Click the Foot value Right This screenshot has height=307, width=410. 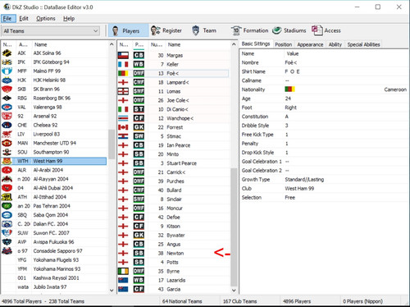coord(290,108)
